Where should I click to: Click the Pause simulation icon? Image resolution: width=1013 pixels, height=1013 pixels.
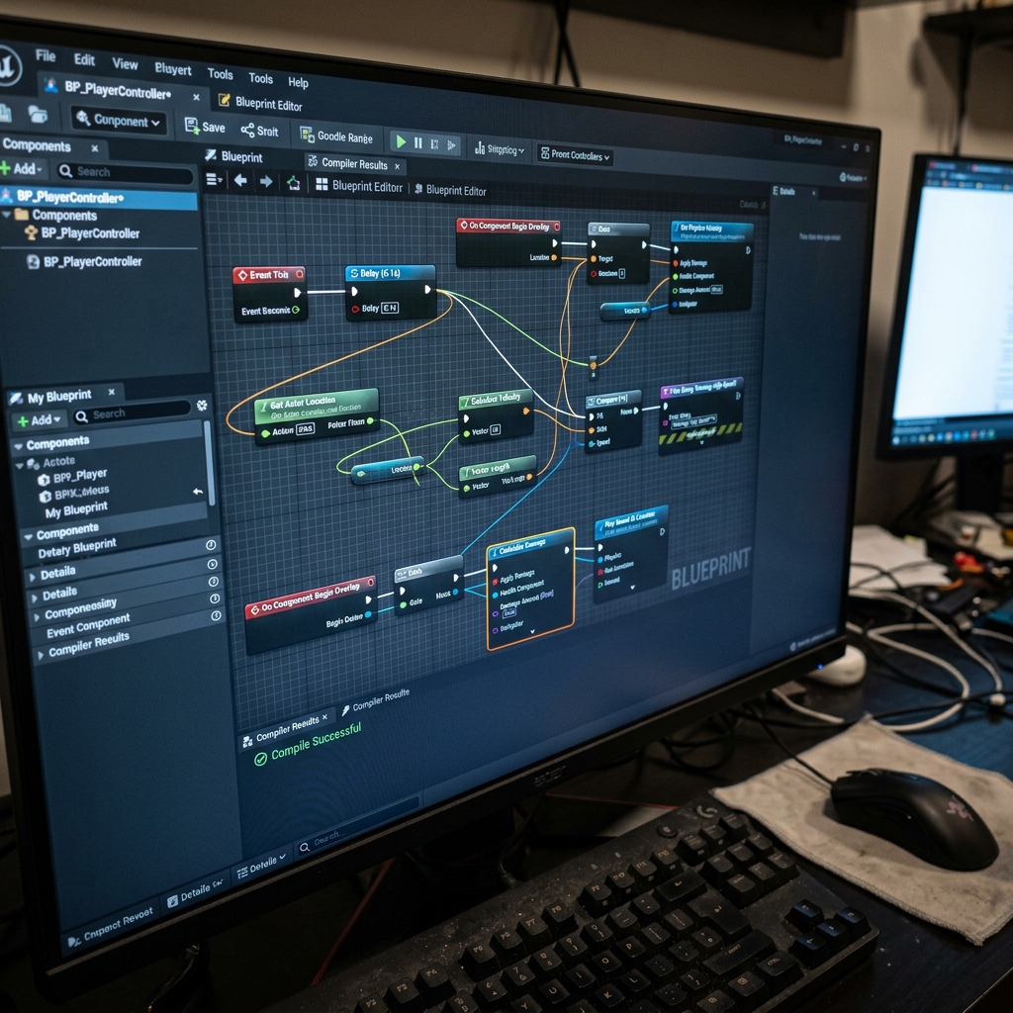click(x=418, y=142)
